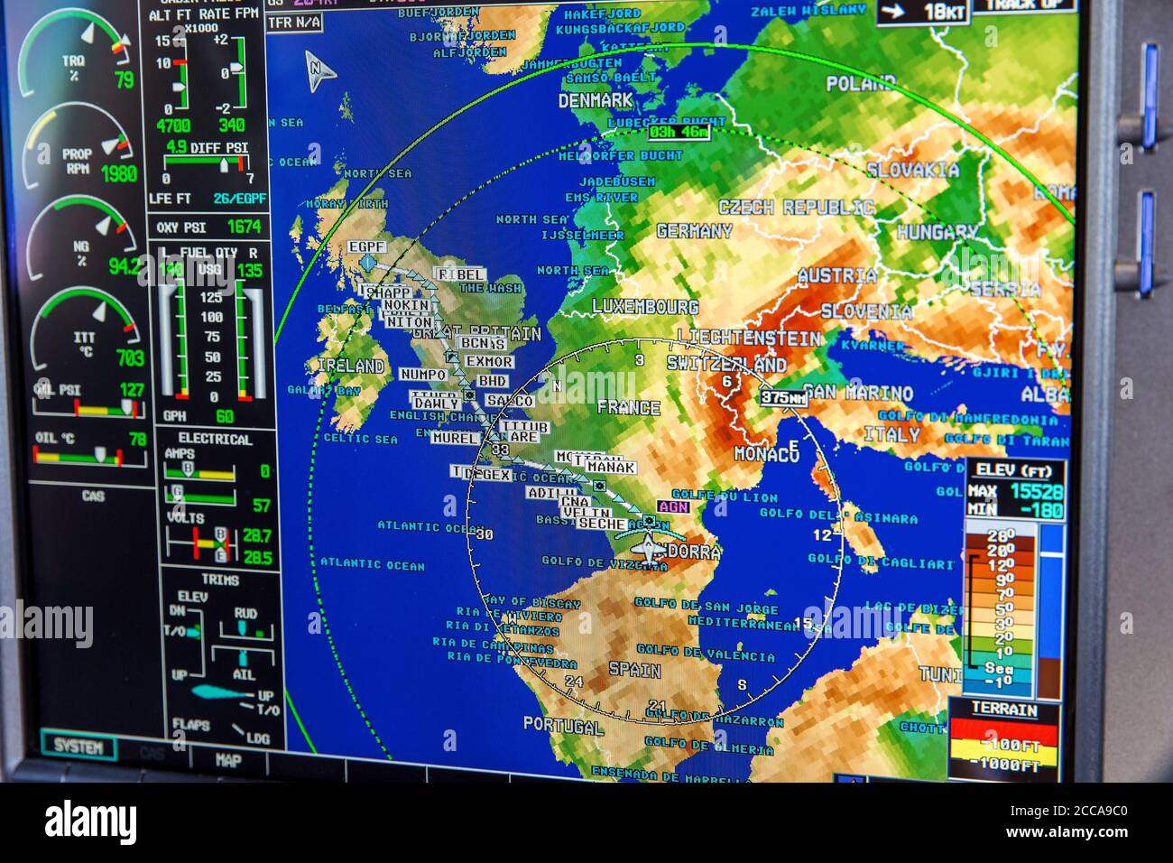Select the 03h 46m range ring label
Screen dimensions: 1173x863
[x=679, y=133]
